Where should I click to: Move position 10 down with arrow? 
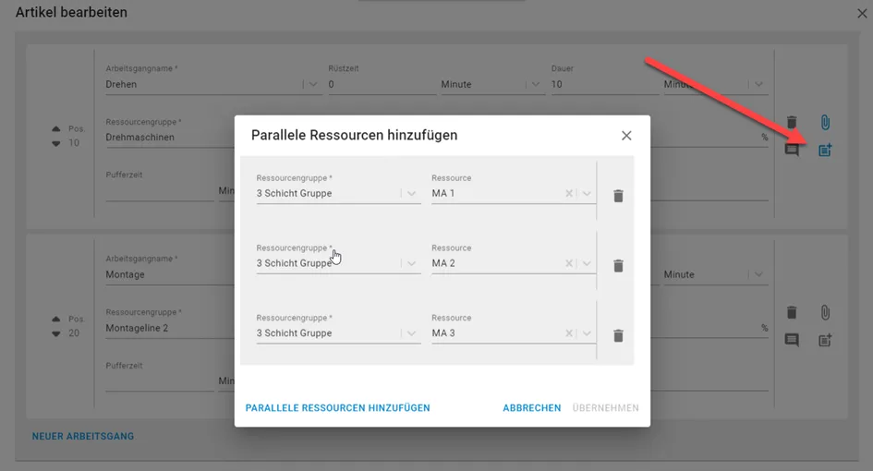55,144
